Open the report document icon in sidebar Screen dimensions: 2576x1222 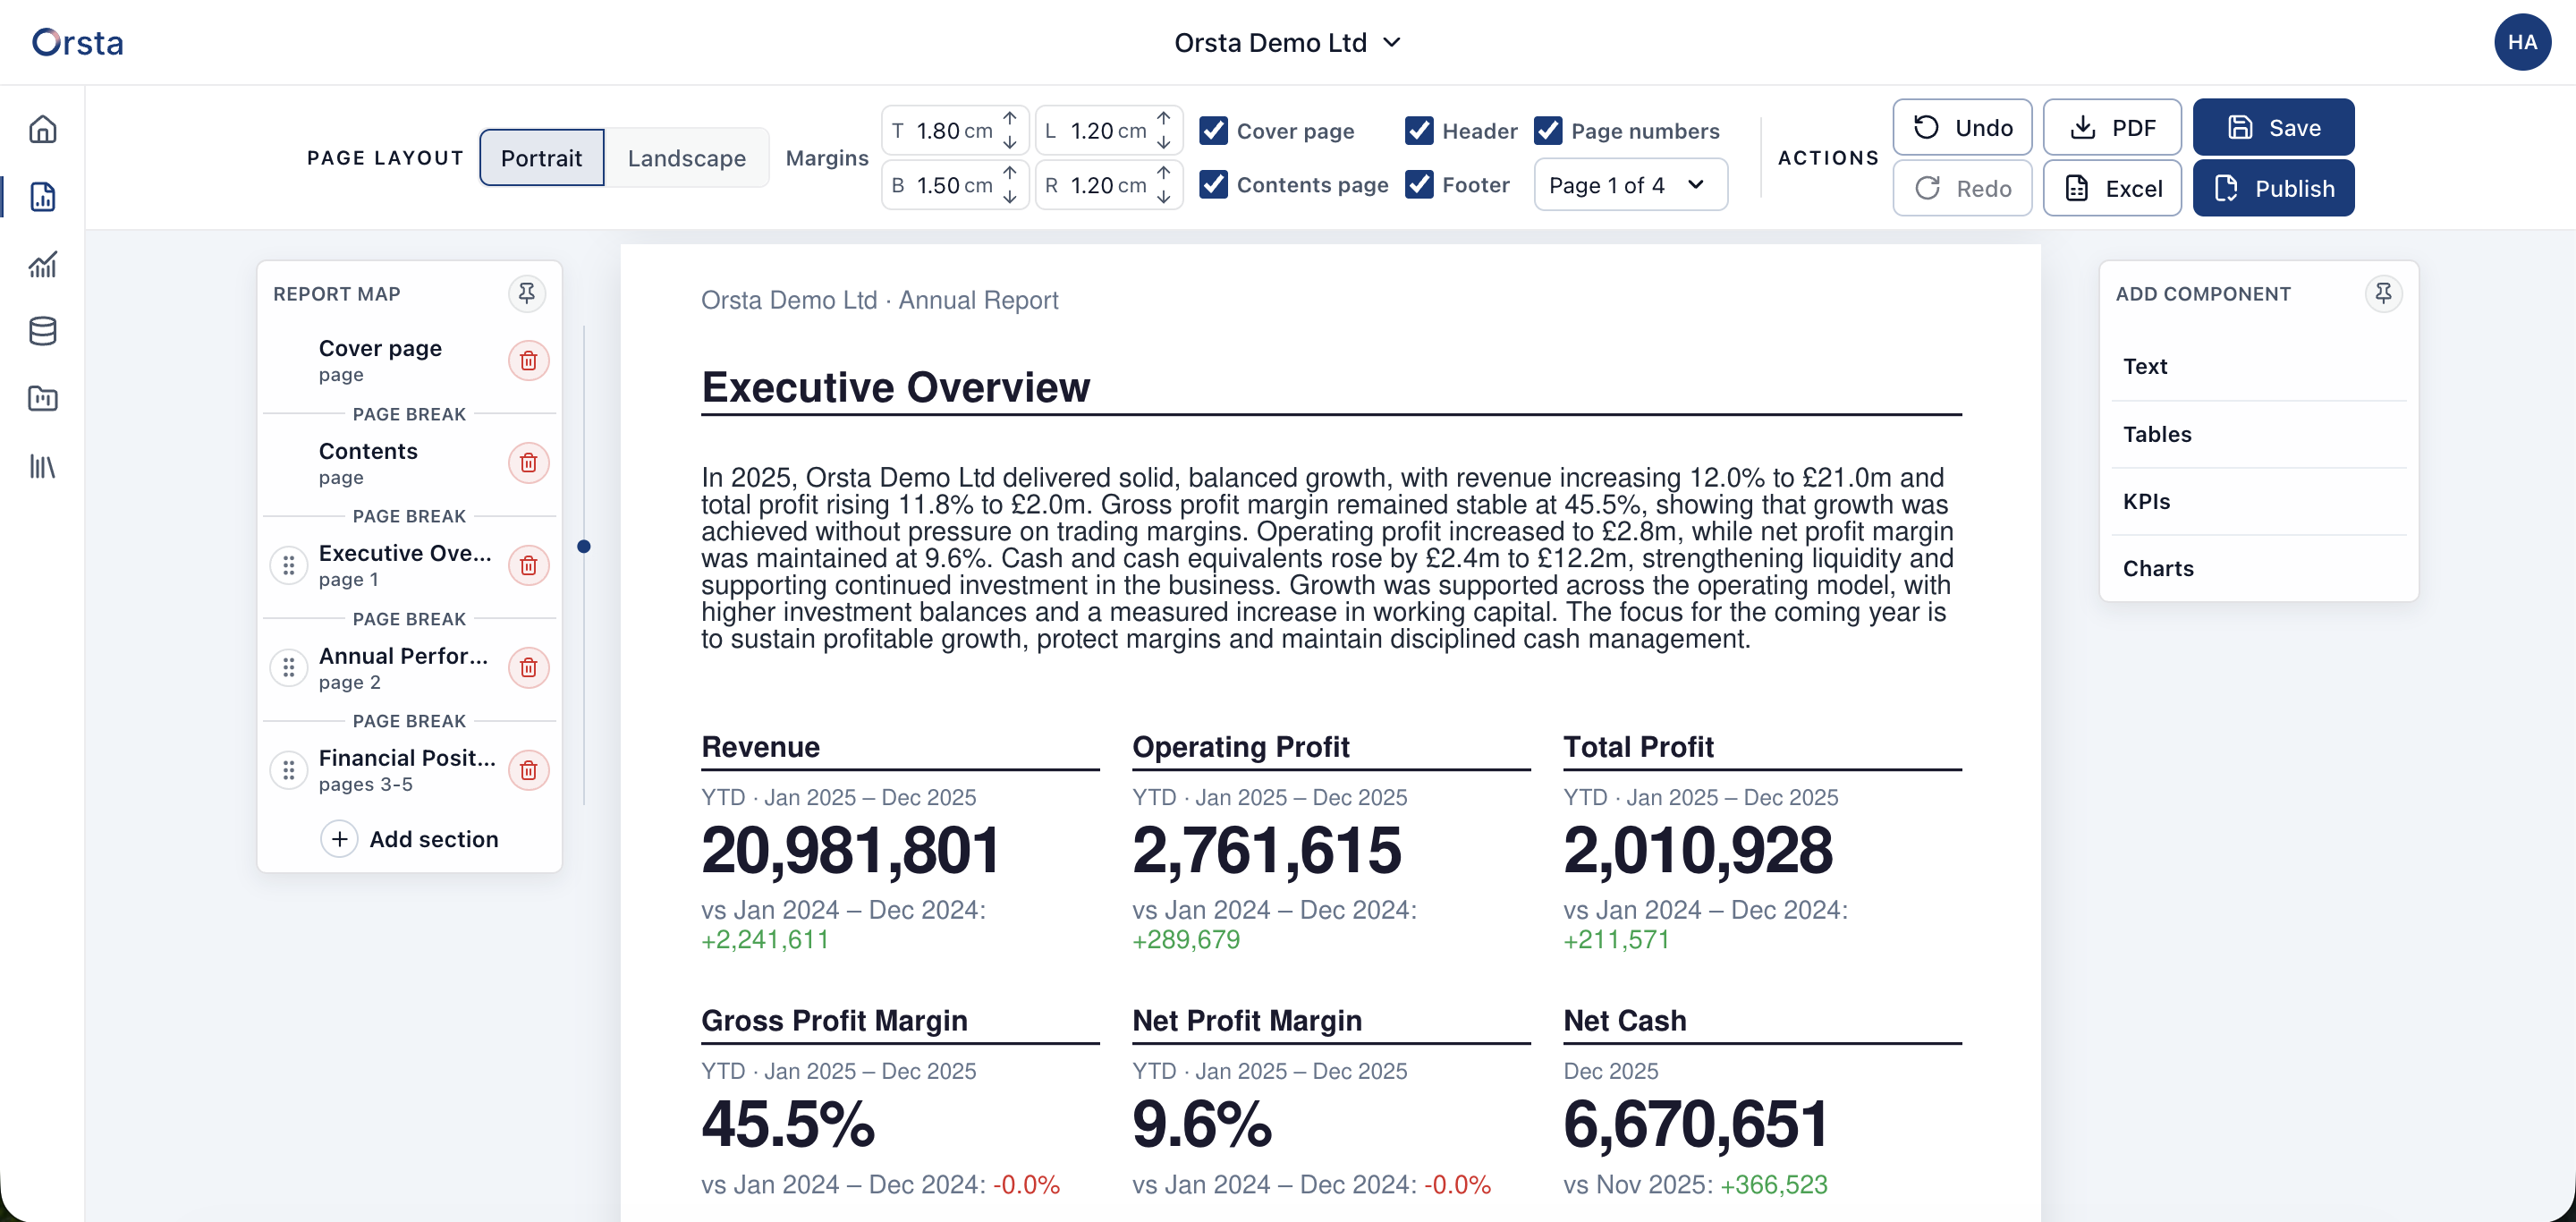point(43,197)
